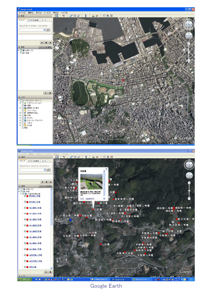Collapse the 検索 panel in city-view window
212x294 pixels.
coord(19,16)
